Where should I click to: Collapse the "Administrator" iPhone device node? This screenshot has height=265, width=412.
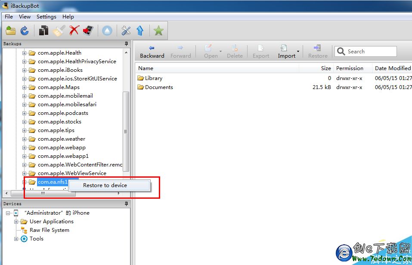tap(8, 213)
